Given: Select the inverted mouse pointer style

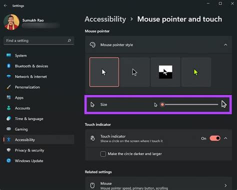Looking at the screenshot, I should 165,72.
